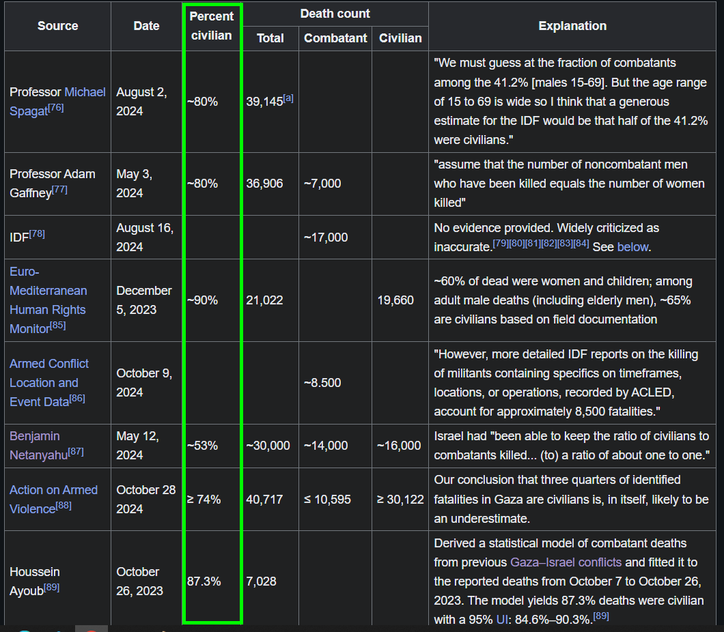Open citation [87] next to Netanyahu
The height and width of the screenshot is (632, 724).
pos(76,452)
